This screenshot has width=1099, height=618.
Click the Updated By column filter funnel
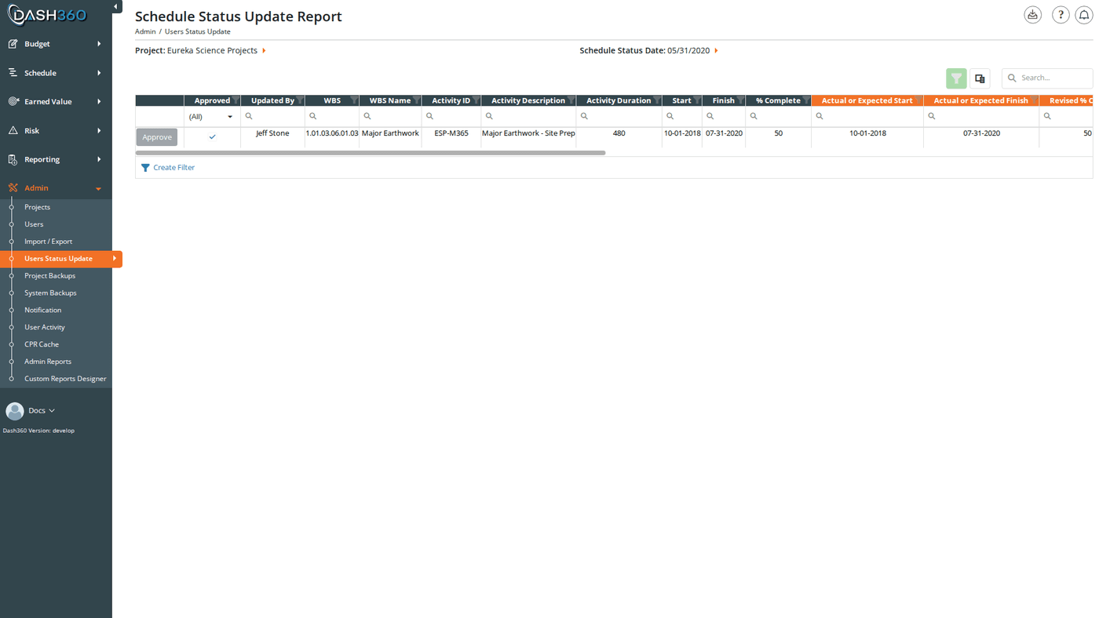300,100
